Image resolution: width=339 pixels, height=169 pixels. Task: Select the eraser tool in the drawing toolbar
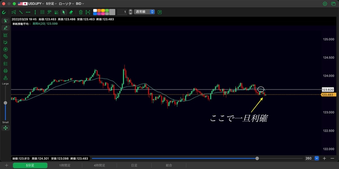tap(71, 12)
